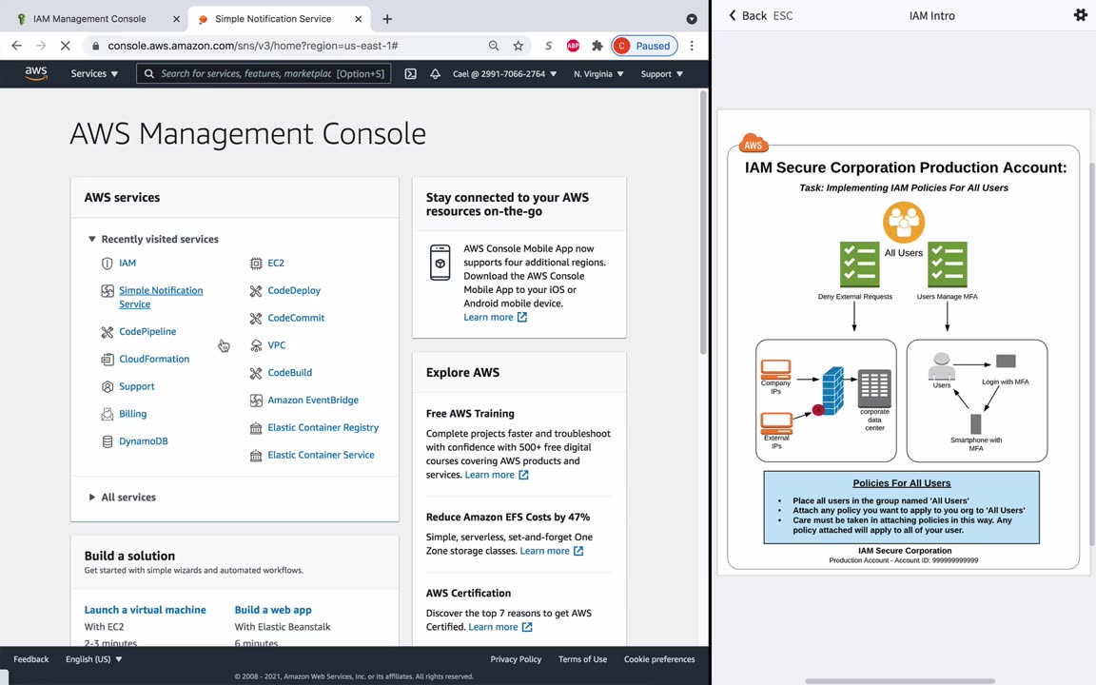
Task: Click the Billing icon
Action: pyautogui.click(x=107, y=414)
